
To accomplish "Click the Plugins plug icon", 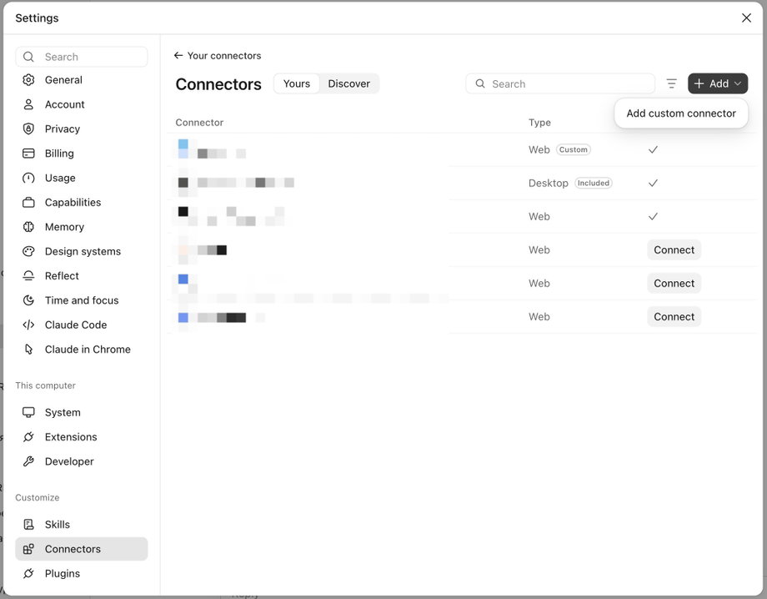I will [x=28, y=573].
